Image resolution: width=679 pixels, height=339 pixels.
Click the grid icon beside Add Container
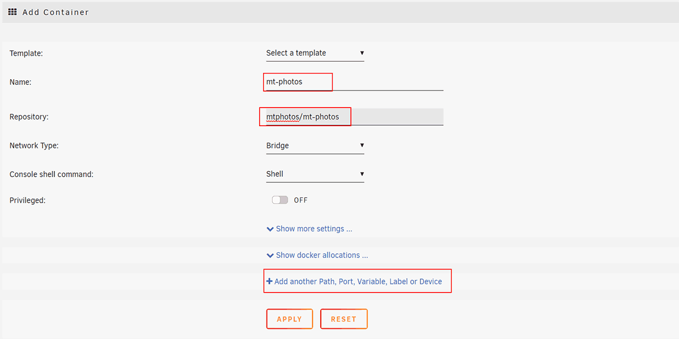point(12,11)
